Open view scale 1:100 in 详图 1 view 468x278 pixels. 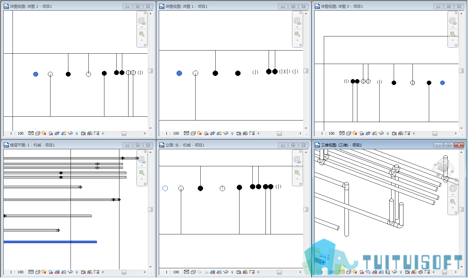point(172,133)
